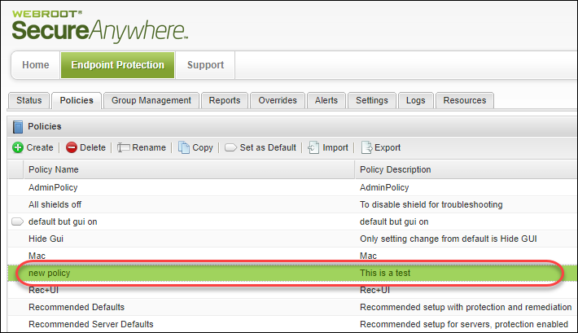Open the Settings tab
578x333 pixels.
coord(372,100)
